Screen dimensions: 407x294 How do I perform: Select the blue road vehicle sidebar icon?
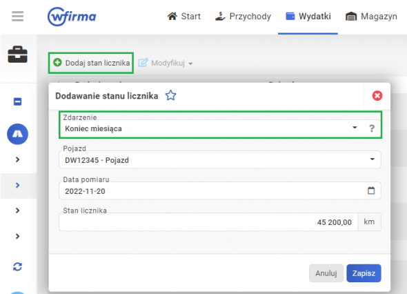click(x=18, y=134)
